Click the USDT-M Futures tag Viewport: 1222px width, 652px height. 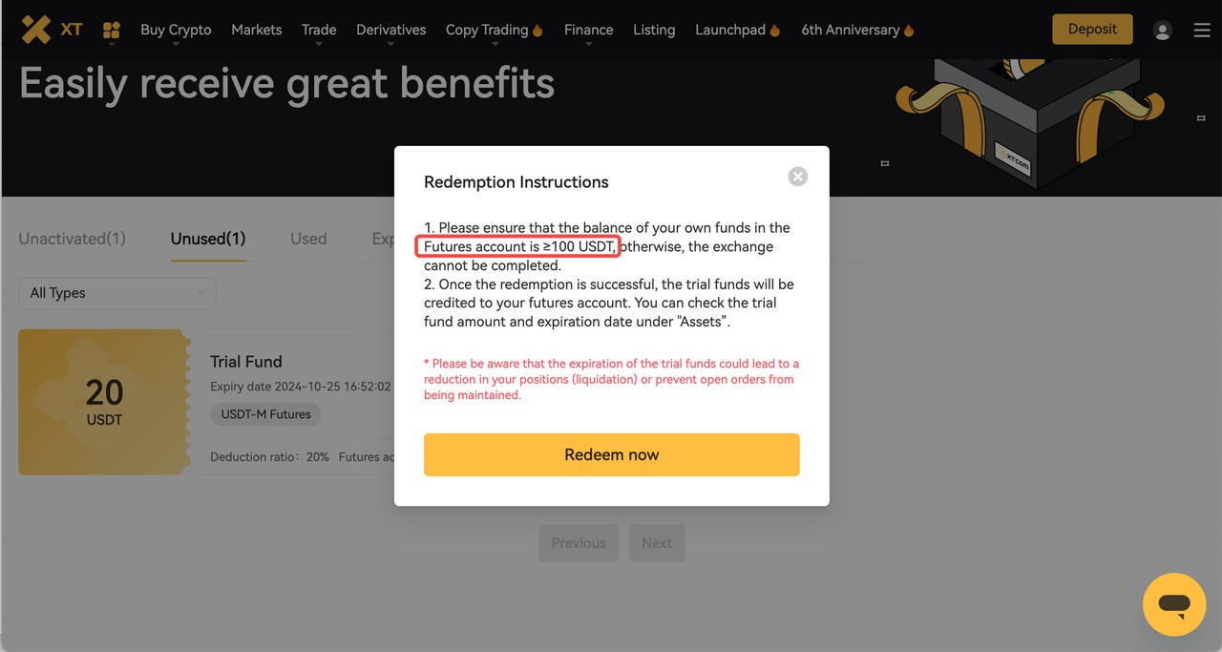tap(265, 414)
